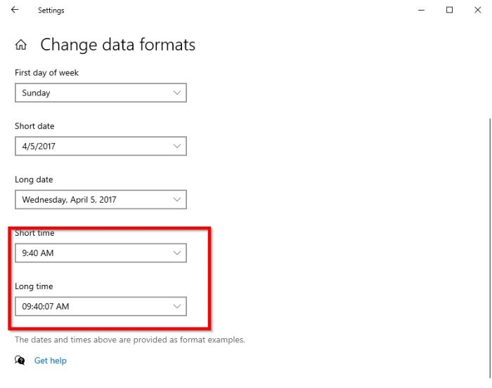Click the back arrow icon
The height and width of the screenshot is (388, 492).
(15, 11)
